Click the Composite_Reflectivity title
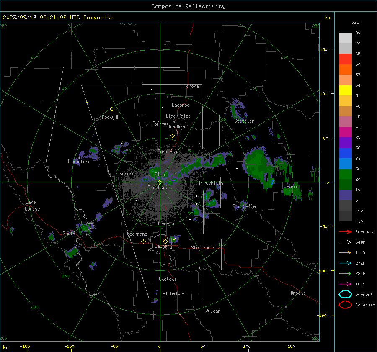377x352 pixels. click(x=188, y=6)
